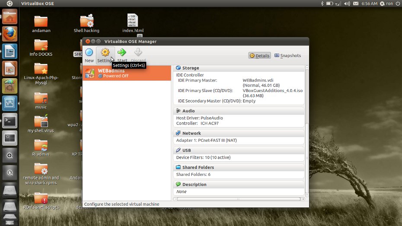Open the messaging mail indicator

pyautogui.click(x=356, y=3)
